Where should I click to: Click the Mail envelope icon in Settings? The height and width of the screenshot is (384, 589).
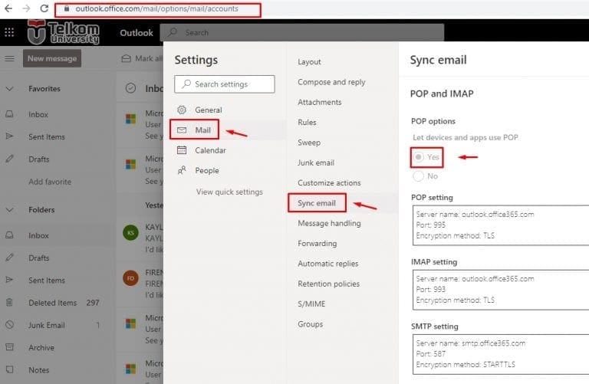point(182,130)
